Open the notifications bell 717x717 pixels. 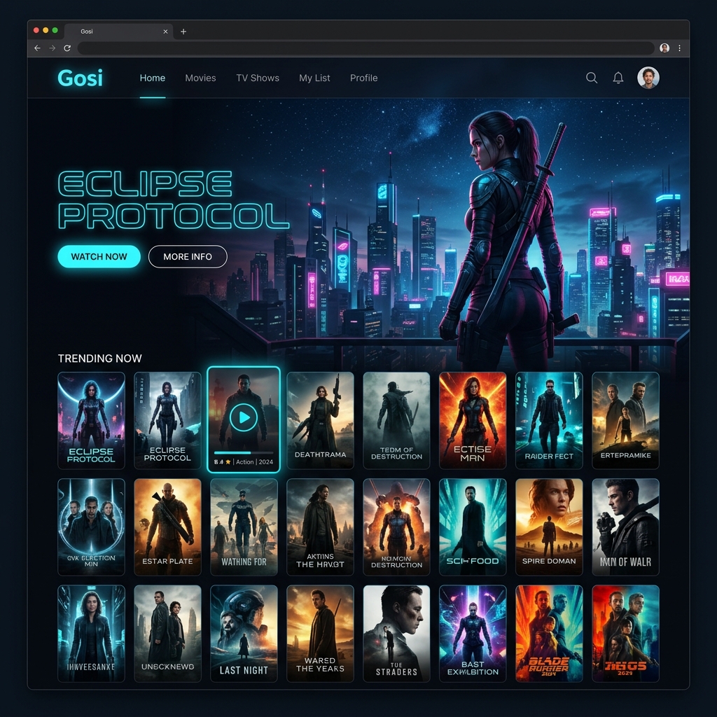coord(618,78)
